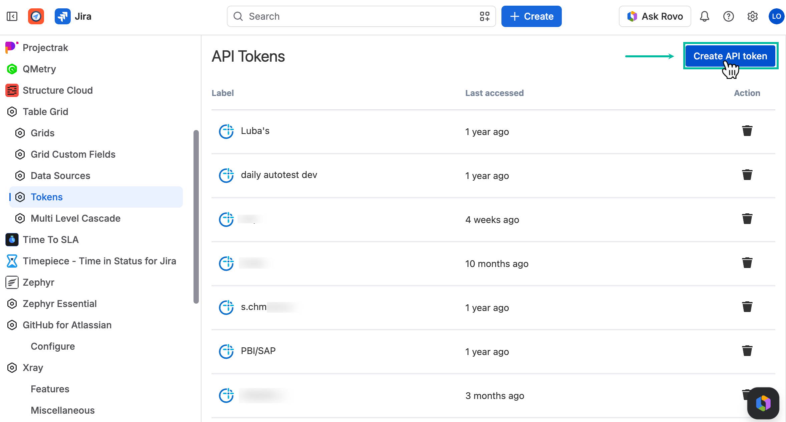
Task: Click the 10 months ago timestamp
Action: 497,264
